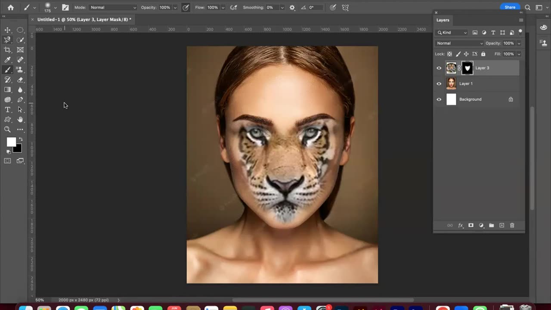Select the Move tool
551x310 pixels.
click(x=7, y=30)
